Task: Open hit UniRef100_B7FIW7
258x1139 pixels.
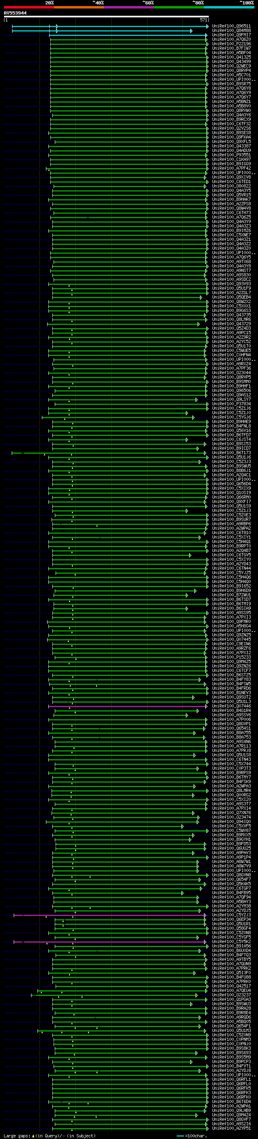Action: pyautogui.click(x=231, y=48)
